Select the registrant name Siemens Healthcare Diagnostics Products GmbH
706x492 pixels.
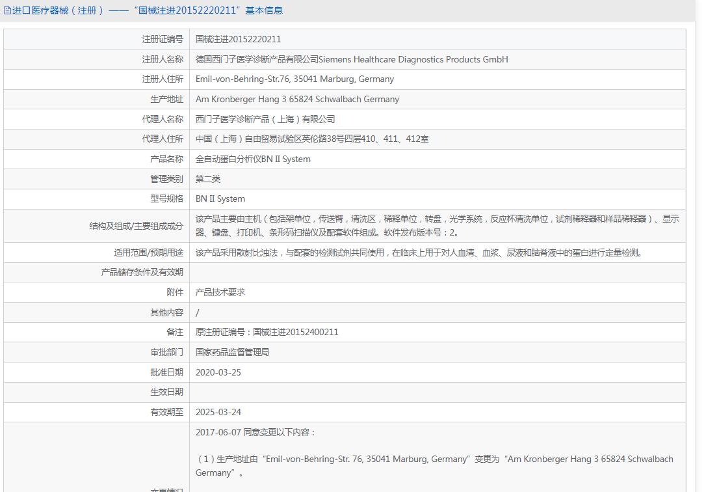tap(352, 59)
